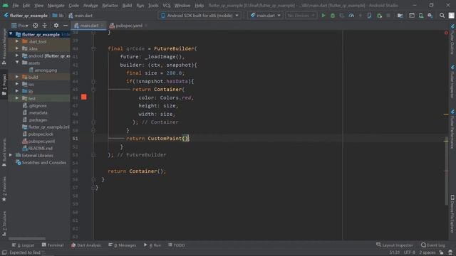Viewport: 456px width, 256px height.
Task: Click the user avatar icon in toolbar
Action: [x=451, y=16]
